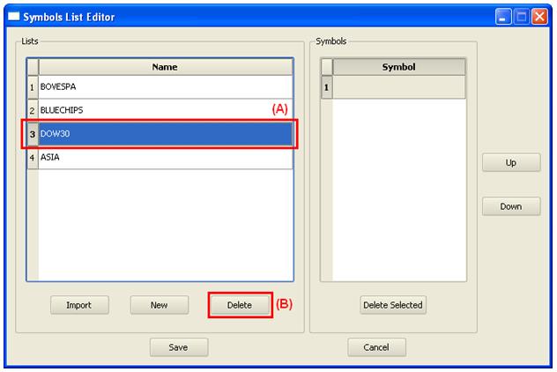Click the Delete Selected button

tap(393, 305)
